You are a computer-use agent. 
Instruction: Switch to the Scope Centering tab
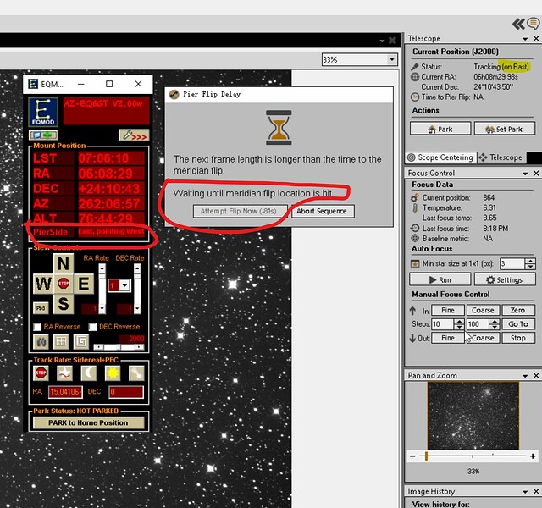tap(440, 157)
